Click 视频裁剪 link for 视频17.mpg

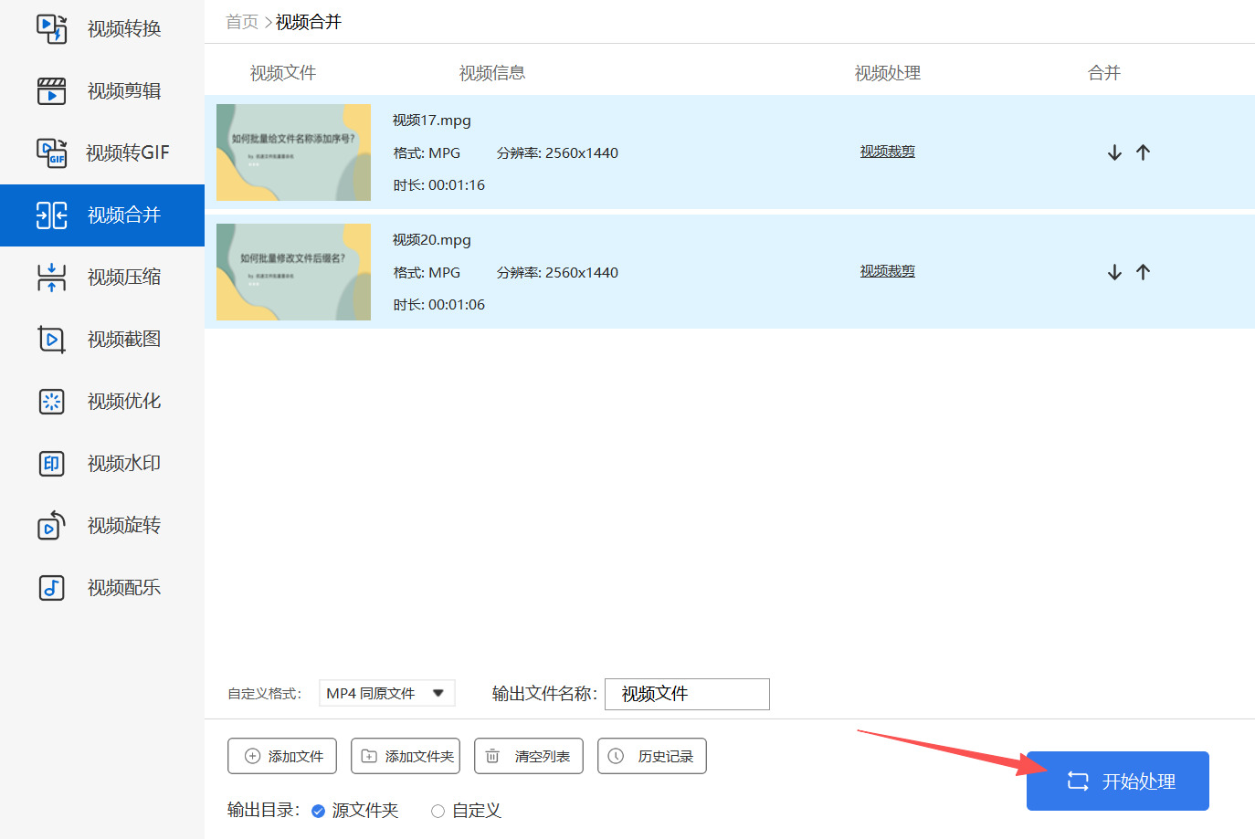coord(887,152)
